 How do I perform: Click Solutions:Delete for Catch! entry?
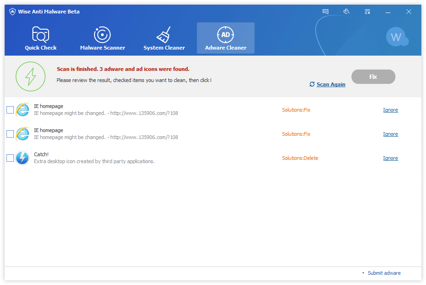(300, 158)
